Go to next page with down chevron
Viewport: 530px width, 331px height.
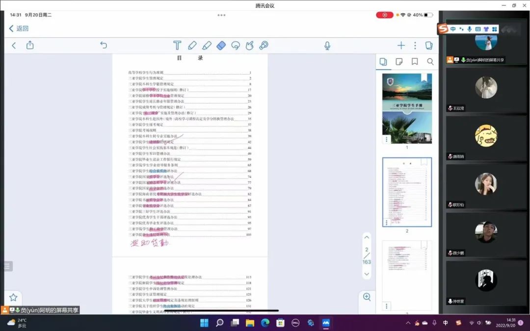tap(367, 274)
